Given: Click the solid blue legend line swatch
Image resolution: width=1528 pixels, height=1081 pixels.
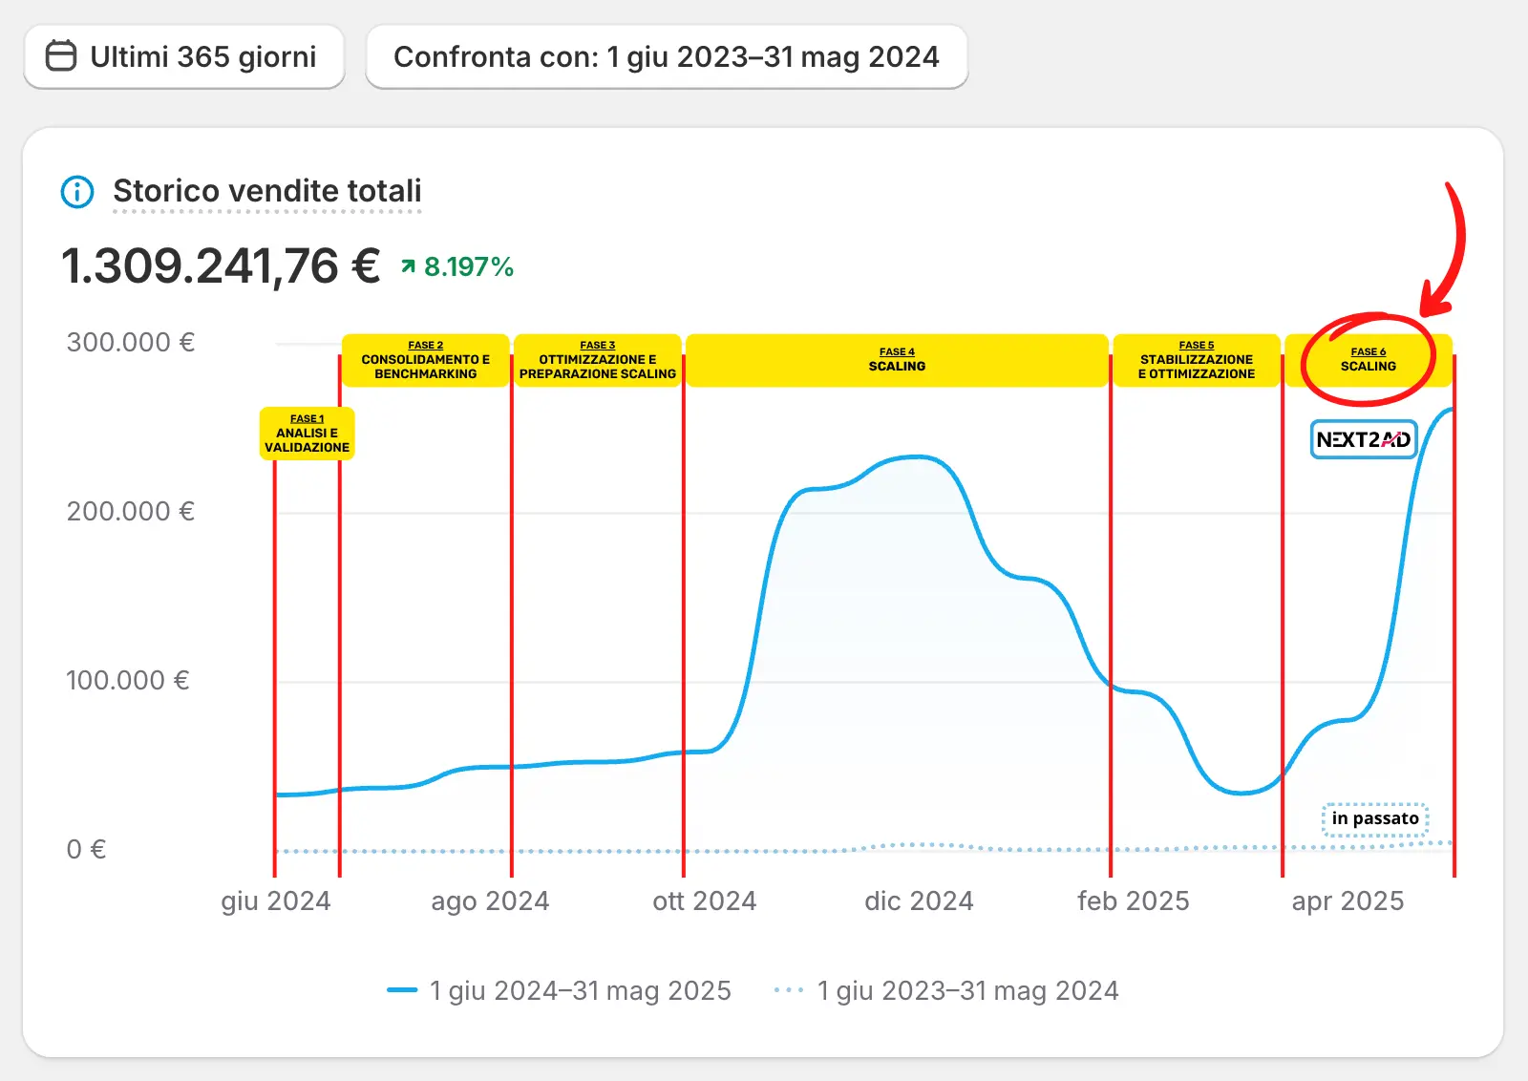Looking at the screenshot, I should point(402,990).
